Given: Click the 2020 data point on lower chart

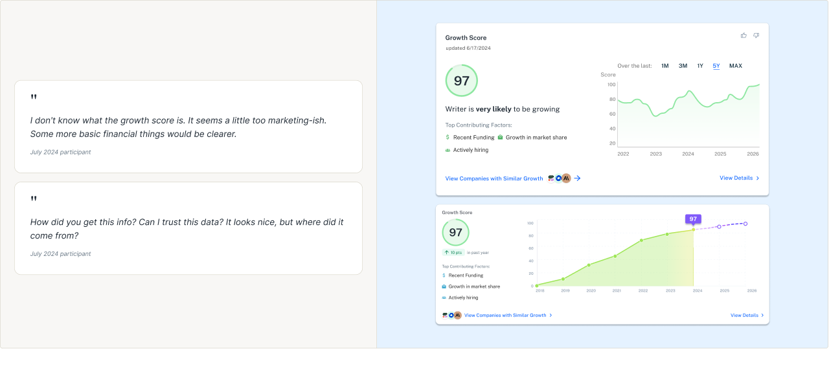Looking at the screenshot, I should point(589,265).
